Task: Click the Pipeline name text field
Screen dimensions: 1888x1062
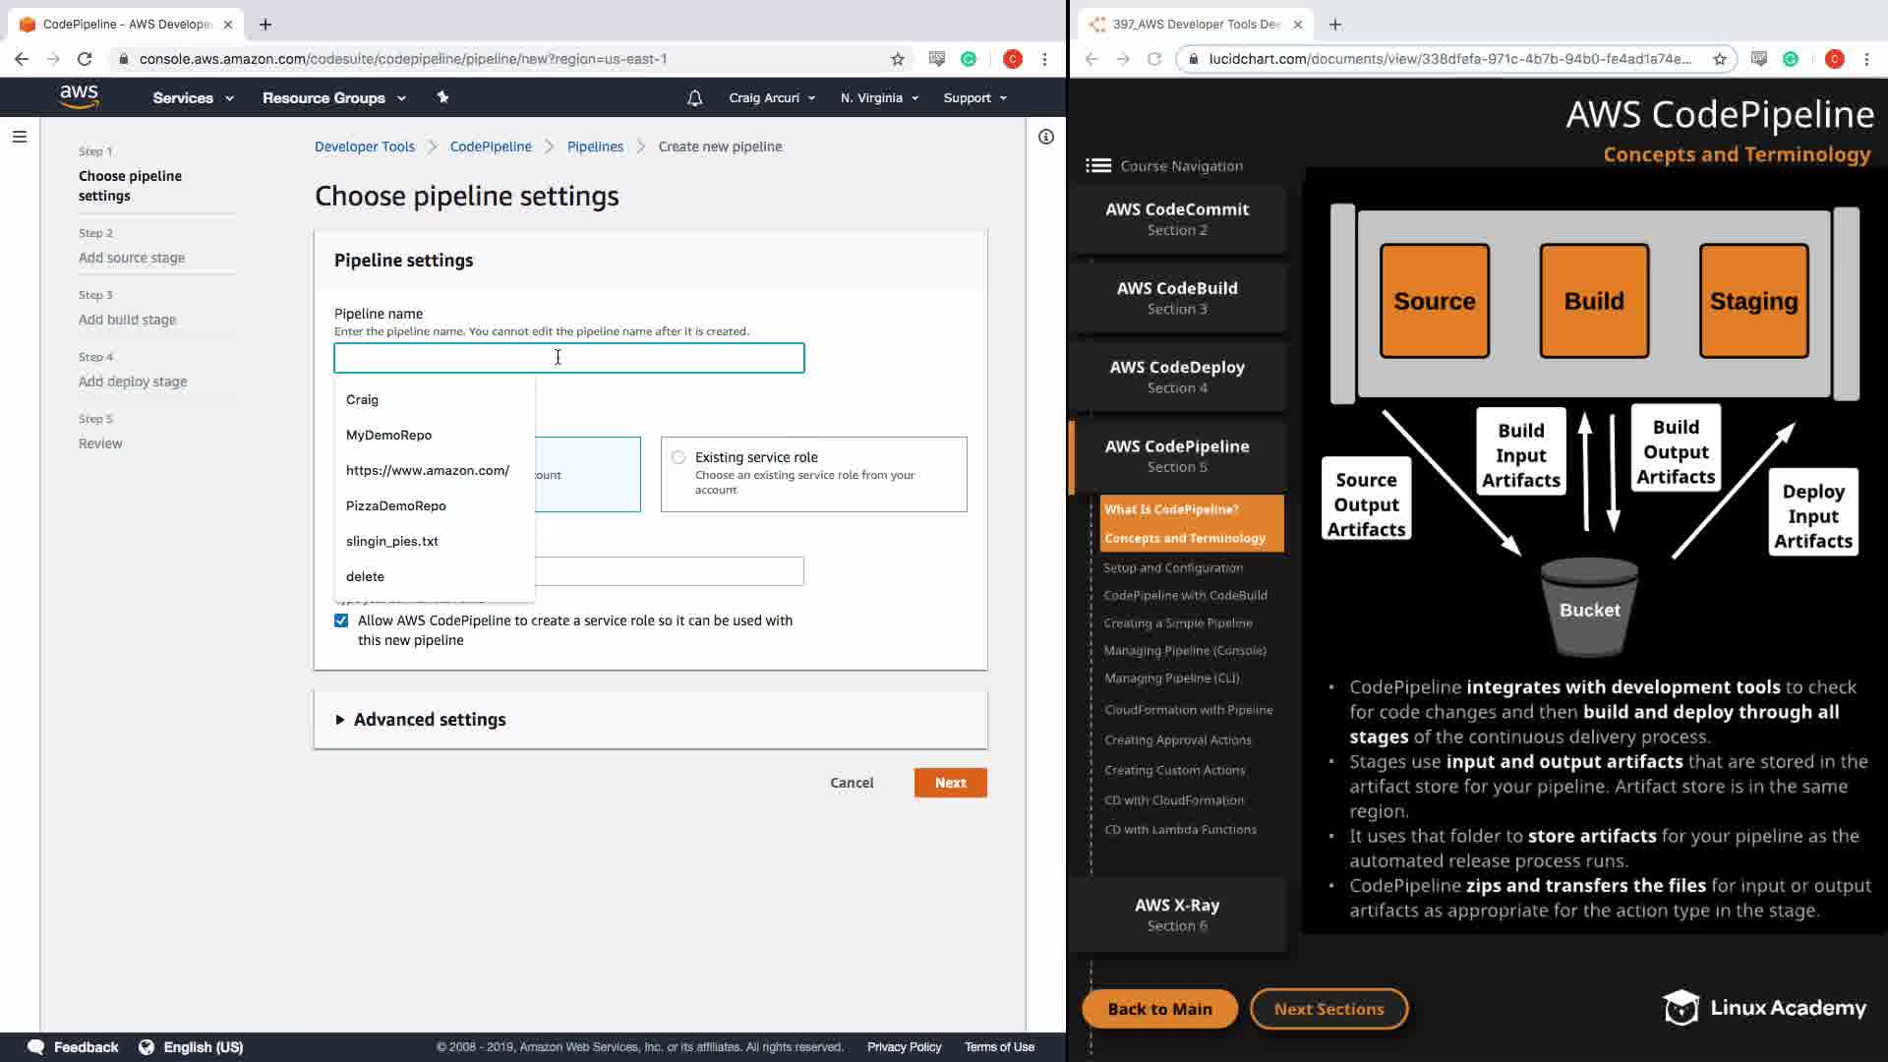Action: tap(568, 358)
